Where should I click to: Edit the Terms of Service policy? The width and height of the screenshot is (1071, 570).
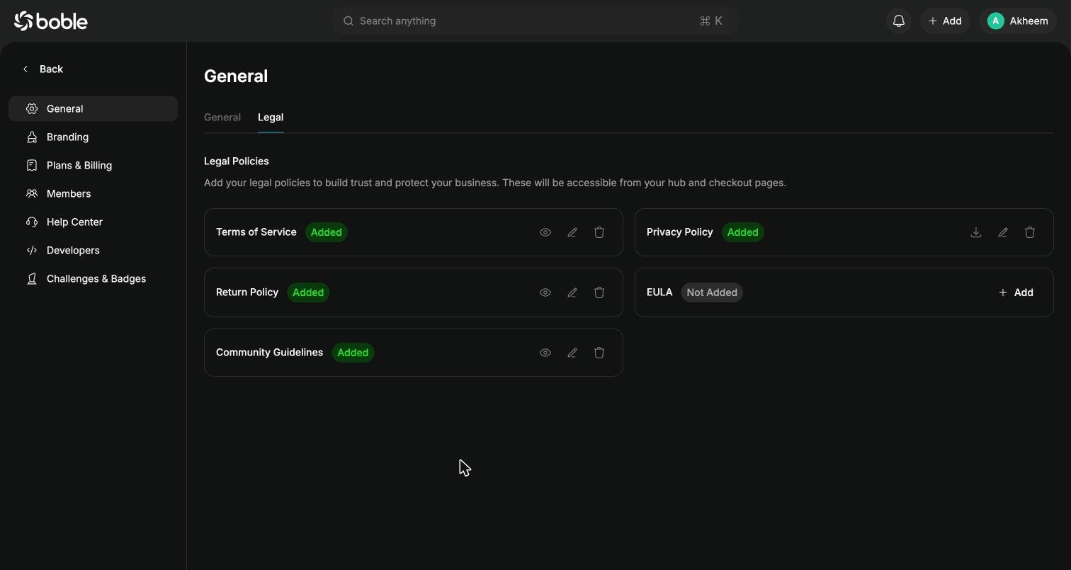572,232
